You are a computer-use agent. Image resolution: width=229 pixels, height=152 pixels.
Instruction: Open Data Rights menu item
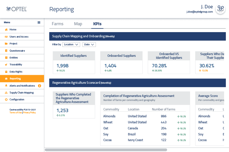(22, 71)
